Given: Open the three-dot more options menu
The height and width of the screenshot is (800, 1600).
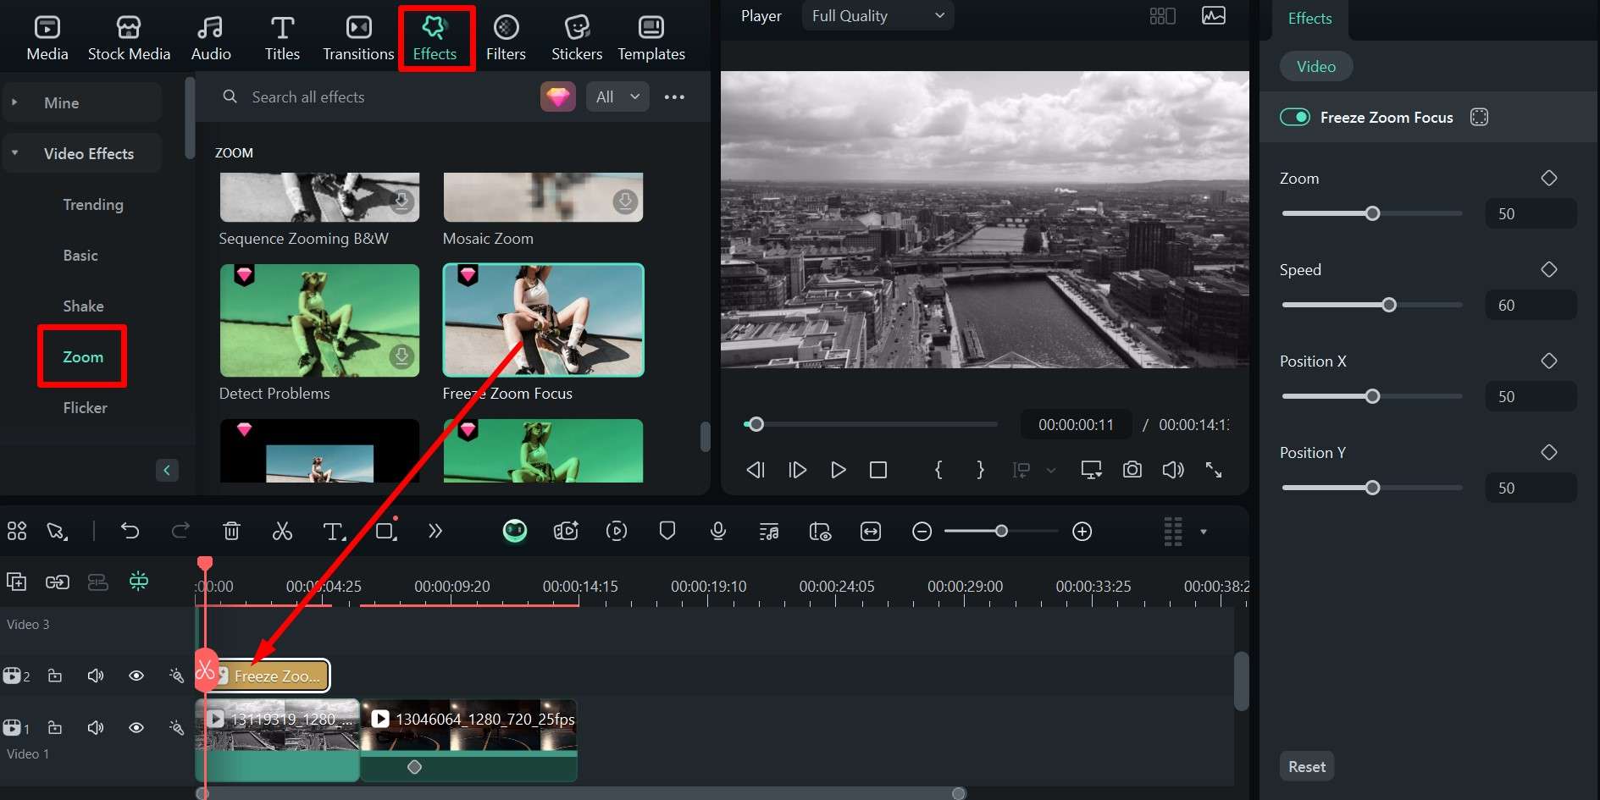Looking at the screenshot, I should (674, 97).
